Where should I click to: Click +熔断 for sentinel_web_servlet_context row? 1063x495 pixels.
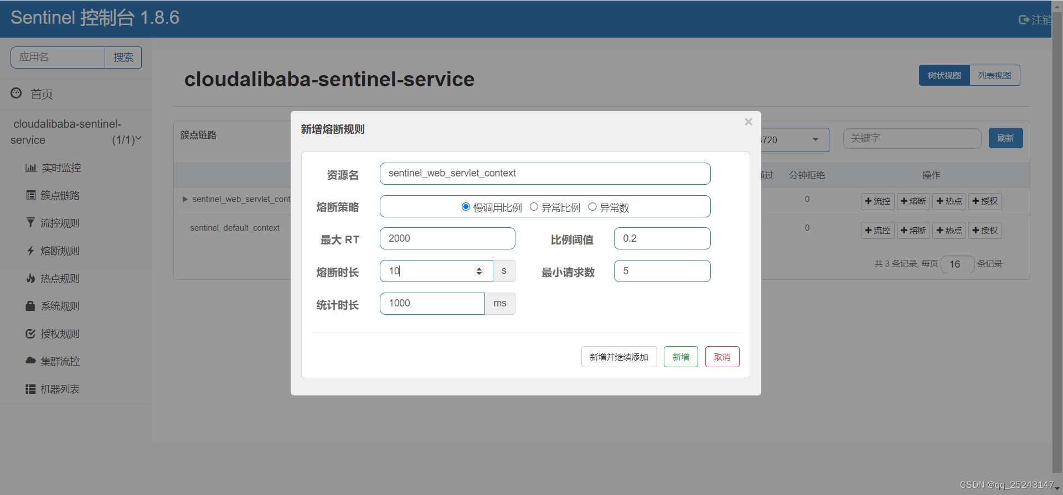coord(914,201)
